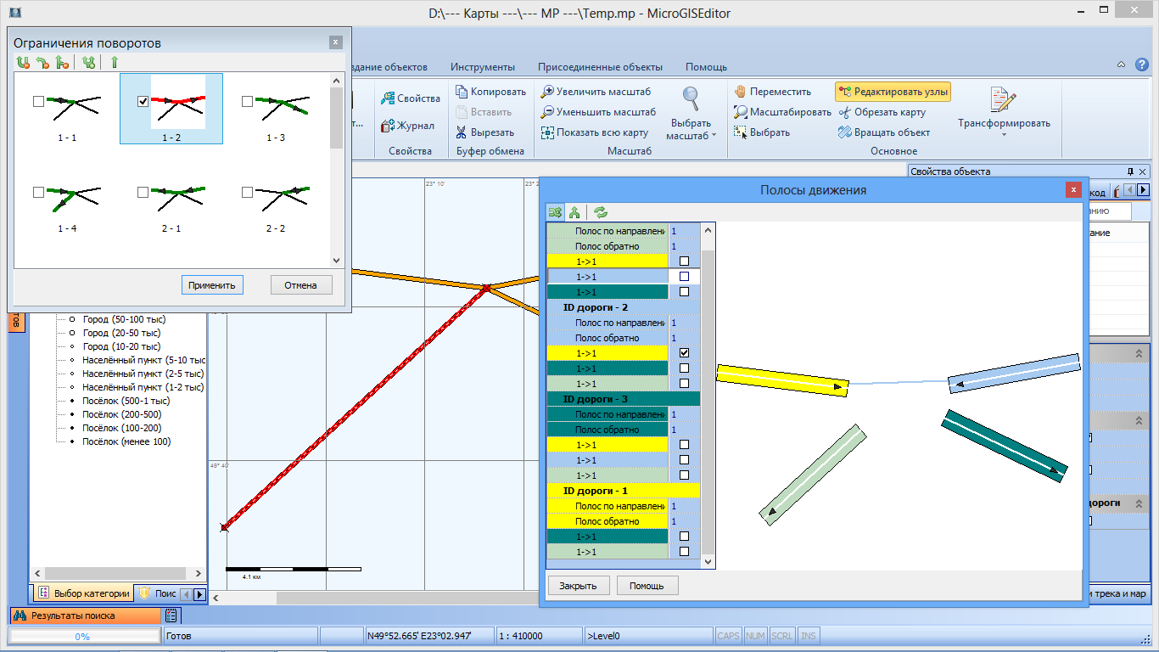The height and width of the screenshot is (652, 1159).
Task: Click the green up arrow in Ограничения поворотов toolbar
Action: tap(115, 62)
